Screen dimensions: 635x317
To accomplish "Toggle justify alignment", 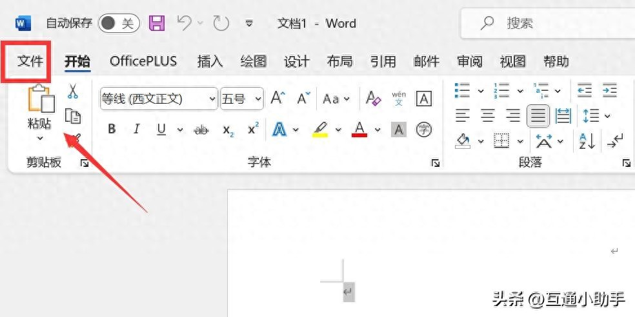I will pyautogui.click(x=538, y=116).
